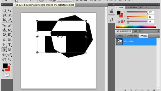Screen dimensions: 161x91
Task: Click Paths panel scroll up arrow
Action: (x=158, y=40)
